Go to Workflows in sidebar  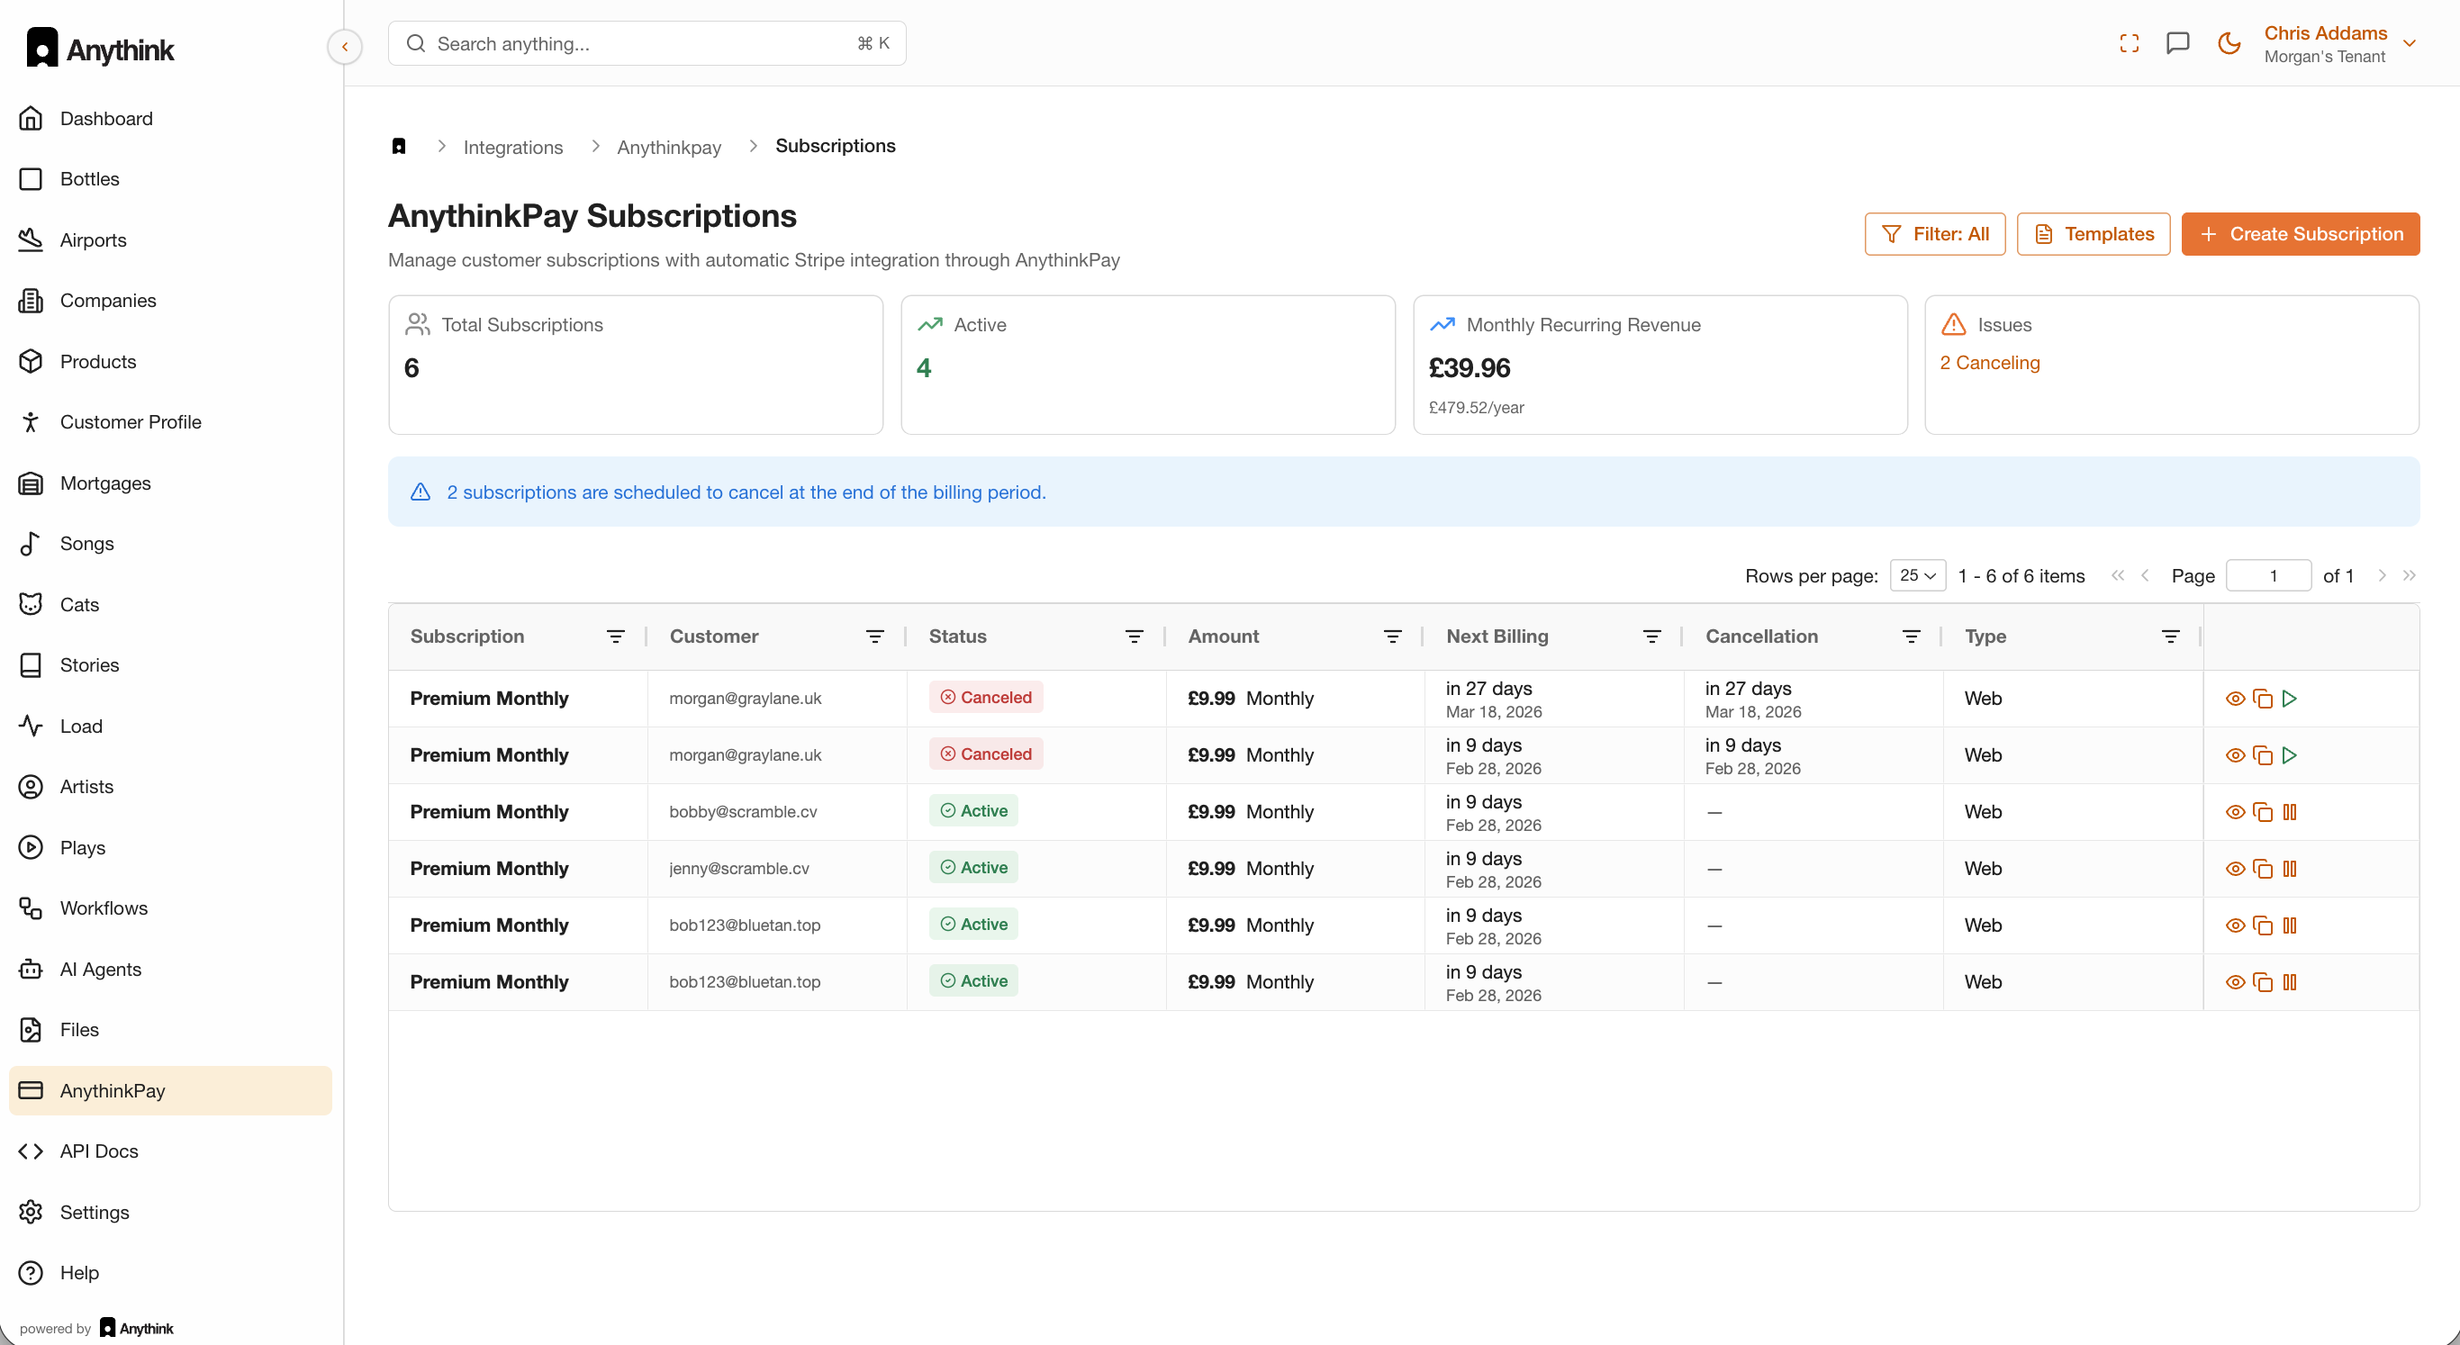104,907
